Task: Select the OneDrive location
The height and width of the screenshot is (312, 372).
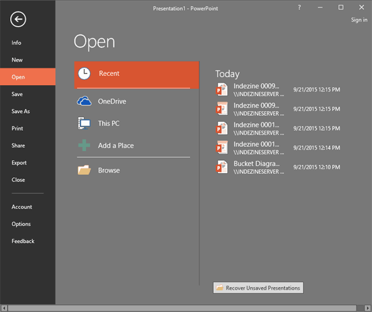Action: pyautogui.click(x=137, y=101)
